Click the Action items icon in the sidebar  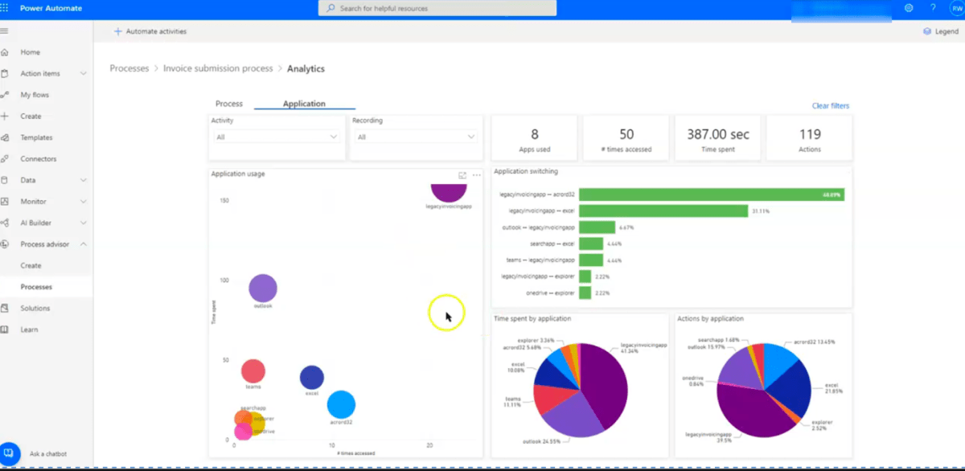coord(5,74)
